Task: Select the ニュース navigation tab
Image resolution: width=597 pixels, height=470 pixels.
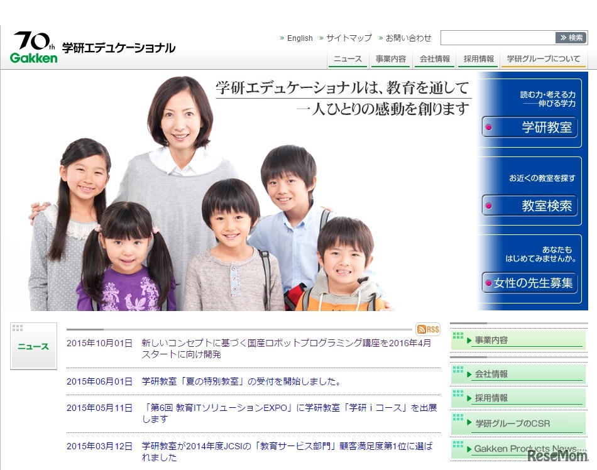Action: pos(348,59)
